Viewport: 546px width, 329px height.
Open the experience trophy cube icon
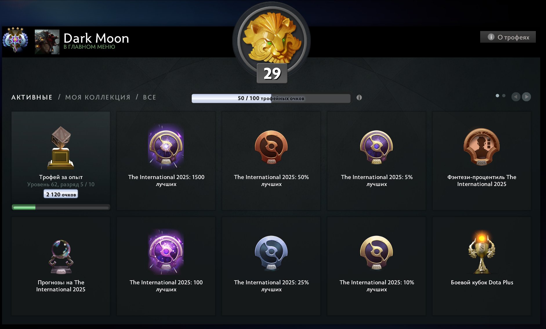click(61, 147)
